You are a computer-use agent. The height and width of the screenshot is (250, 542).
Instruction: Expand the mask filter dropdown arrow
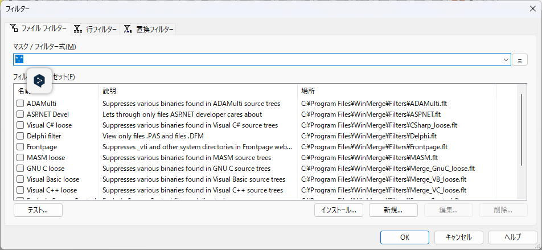click(506, 60)
